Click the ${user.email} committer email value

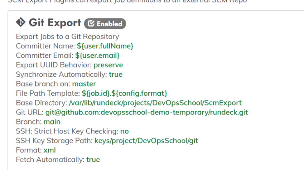click(x=97, y=55)
